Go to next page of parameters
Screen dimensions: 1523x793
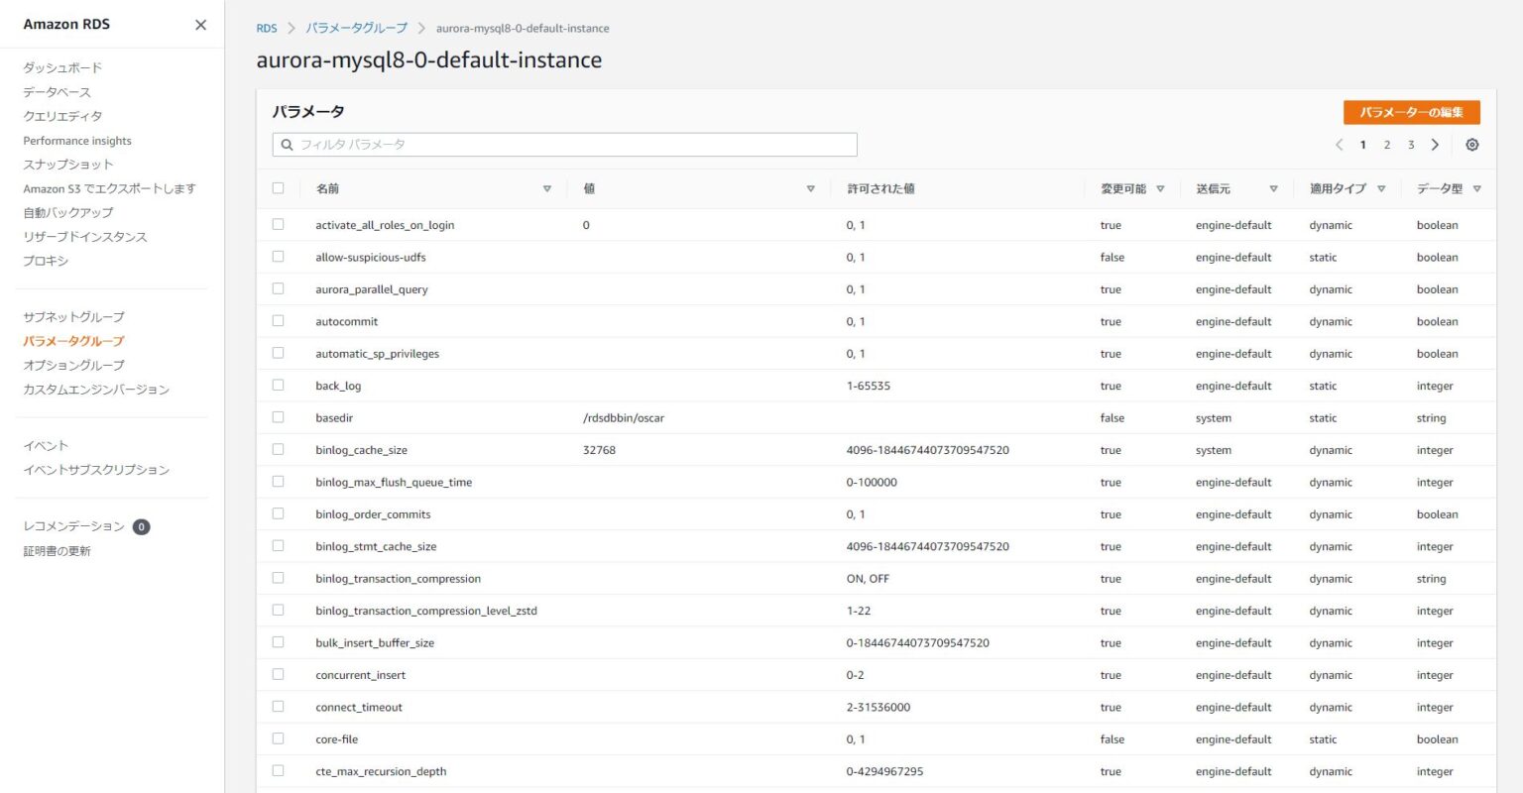[1435, 145]
